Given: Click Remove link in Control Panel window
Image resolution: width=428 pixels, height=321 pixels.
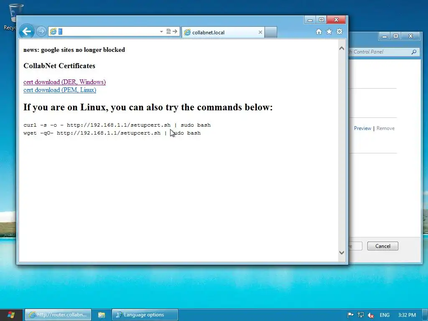Looking at the screenshot, I should point(385,128).
